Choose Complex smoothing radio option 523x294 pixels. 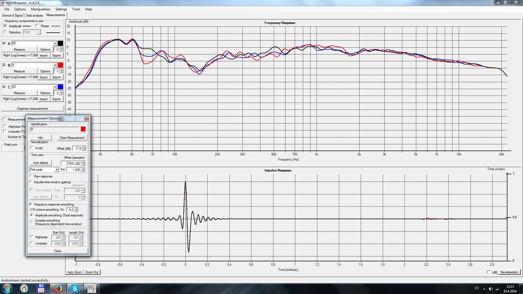coord(31,221)
